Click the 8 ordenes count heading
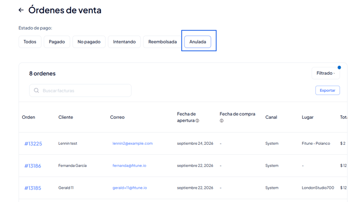 42,73
